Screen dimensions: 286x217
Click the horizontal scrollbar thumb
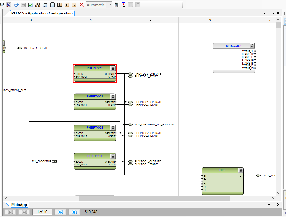(x=154, y=198)
